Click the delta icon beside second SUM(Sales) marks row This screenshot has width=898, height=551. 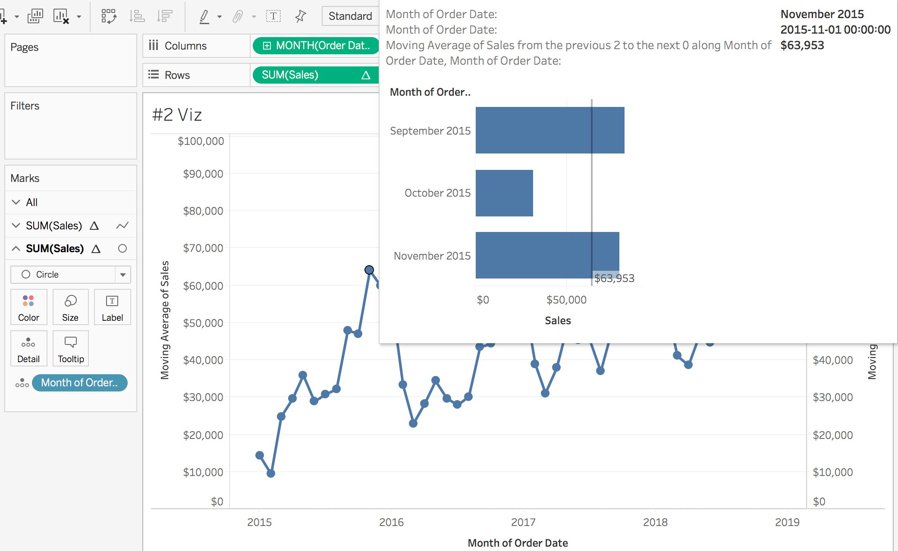click(96, 249)
